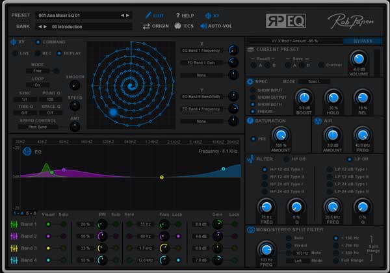Toggle the Freeze spectrum option
390x273 pixels.
(253, 112)
